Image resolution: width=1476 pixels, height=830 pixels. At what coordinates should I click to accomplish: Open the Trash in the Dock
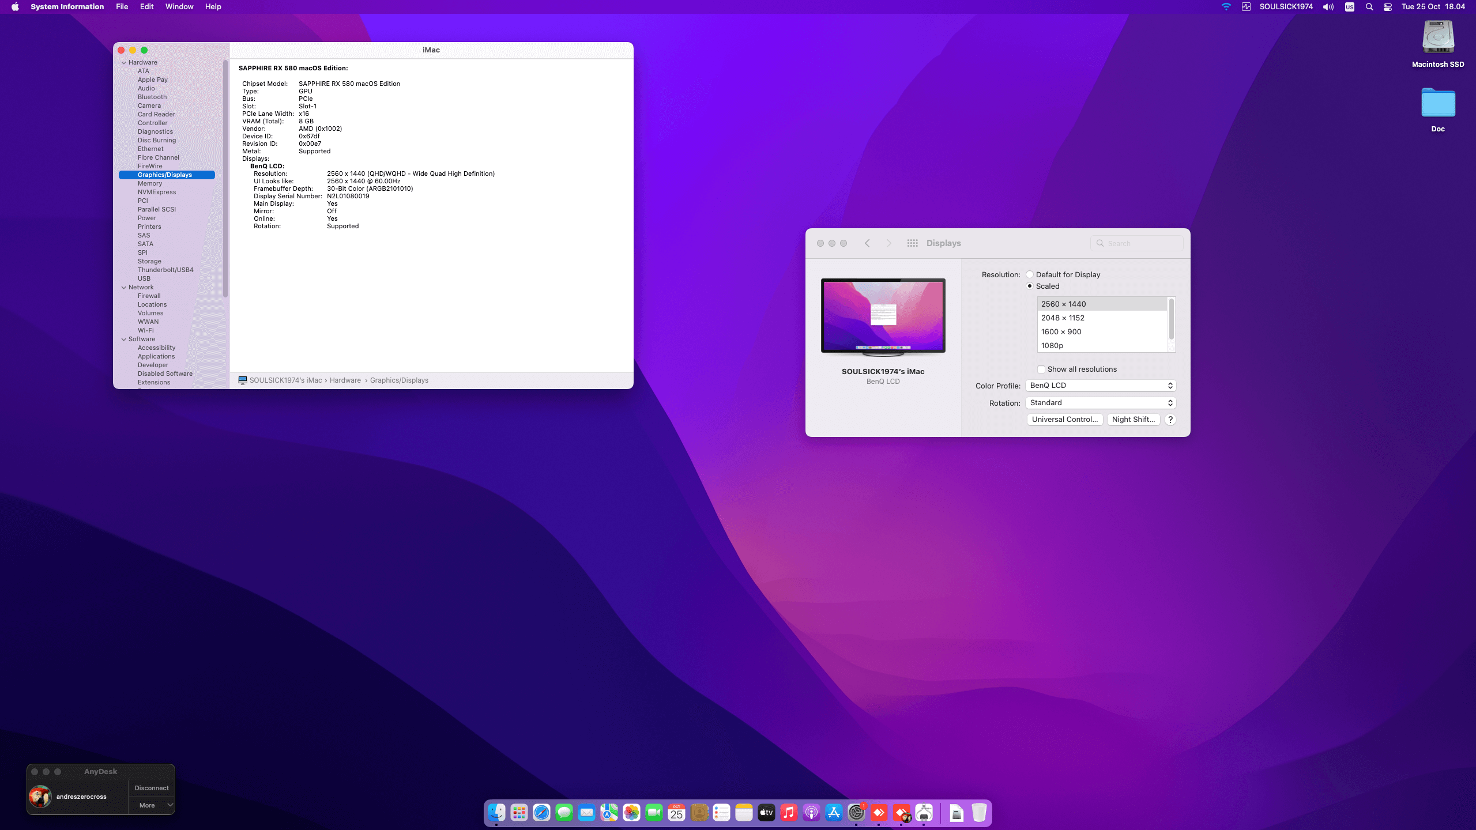(x=979, y=813)
